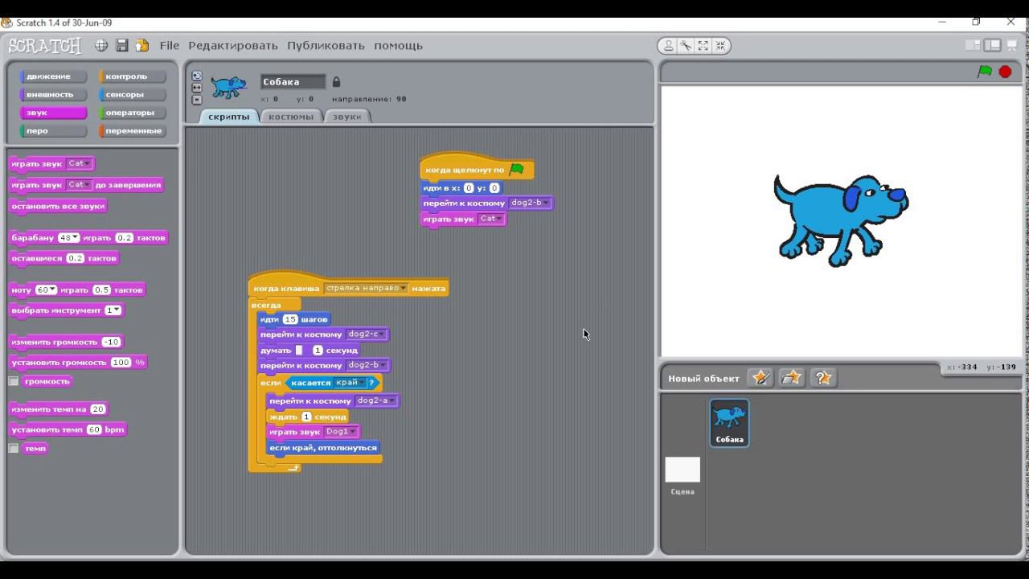The height and width of the screenshot is (579, 1029).
Task: Switch to small stage layout
Action: click(973, 46)
